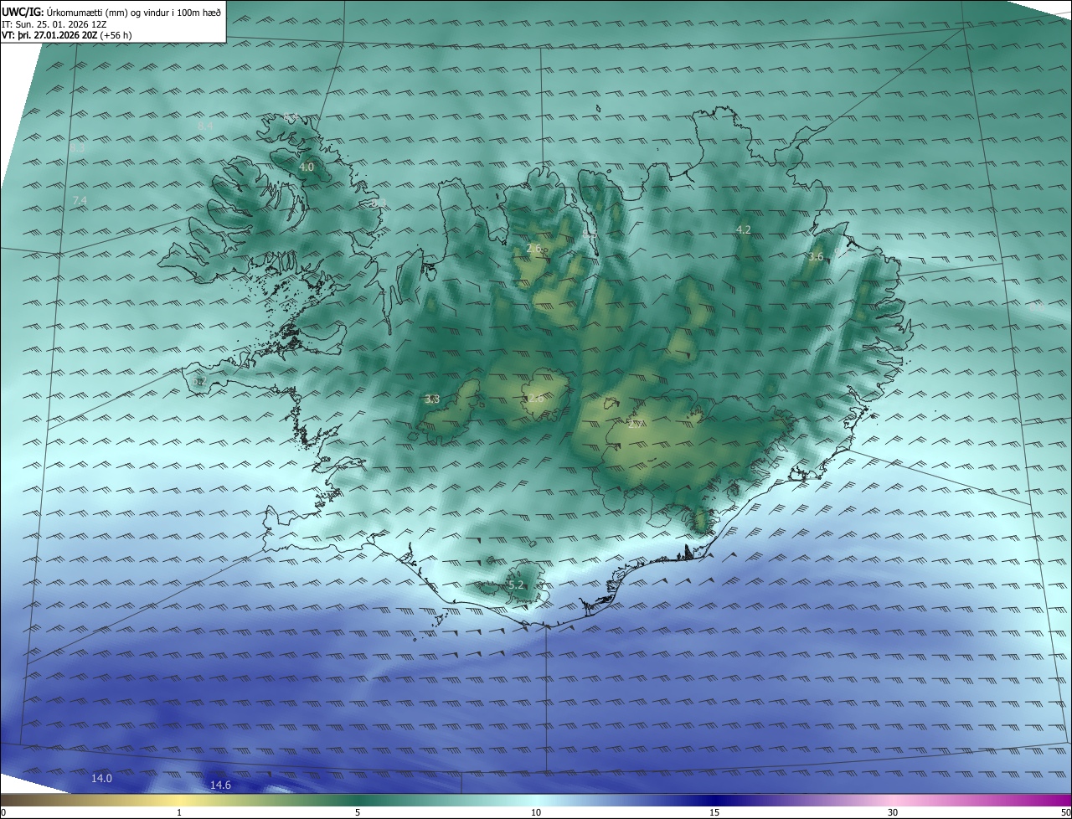Viewport: 1072px width, 819px height.
Task: Click the color scale tick label 50
Action: [x=1065, y=812]
